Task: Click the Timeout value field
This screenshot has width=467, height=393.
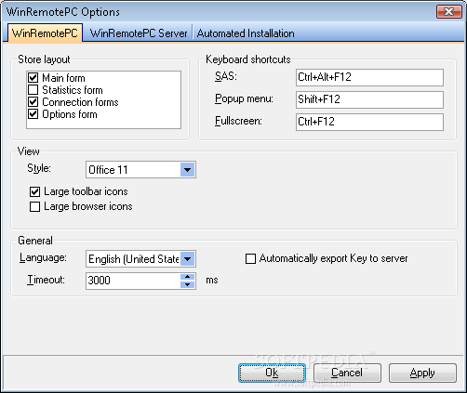Action: click(x=133, y=281)
